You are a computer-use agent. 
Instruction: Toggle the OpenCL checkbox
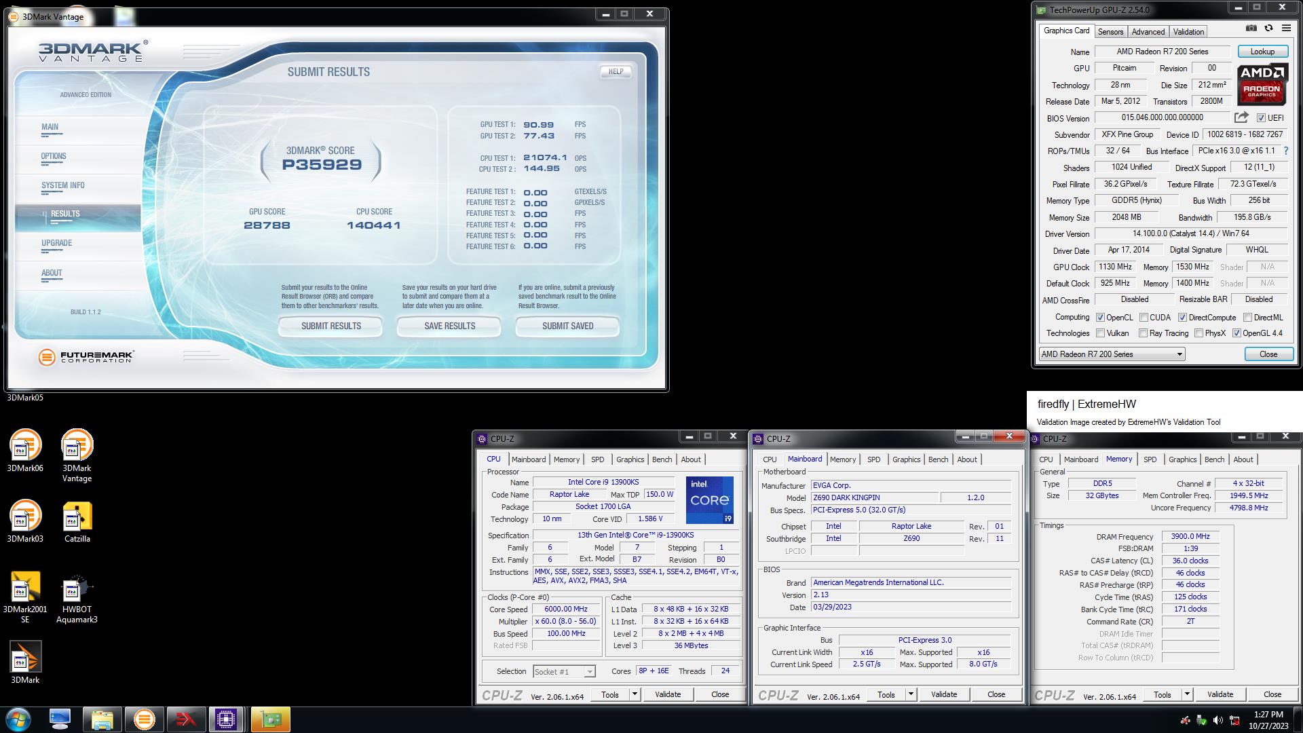(1100, 318)
